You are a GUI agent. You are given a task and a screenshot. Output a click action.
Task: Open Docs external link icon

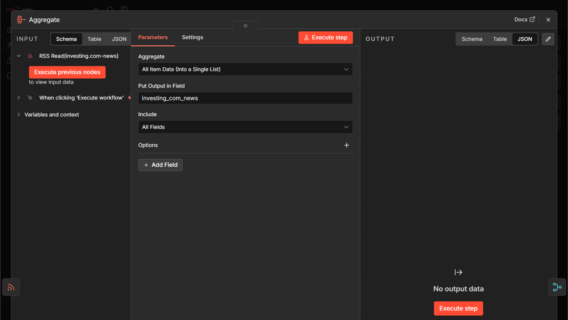point(532,20)
